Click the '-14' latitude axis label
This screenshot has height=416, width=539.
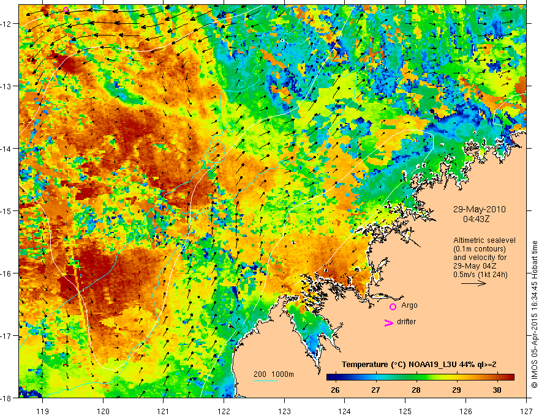(7, 149)
